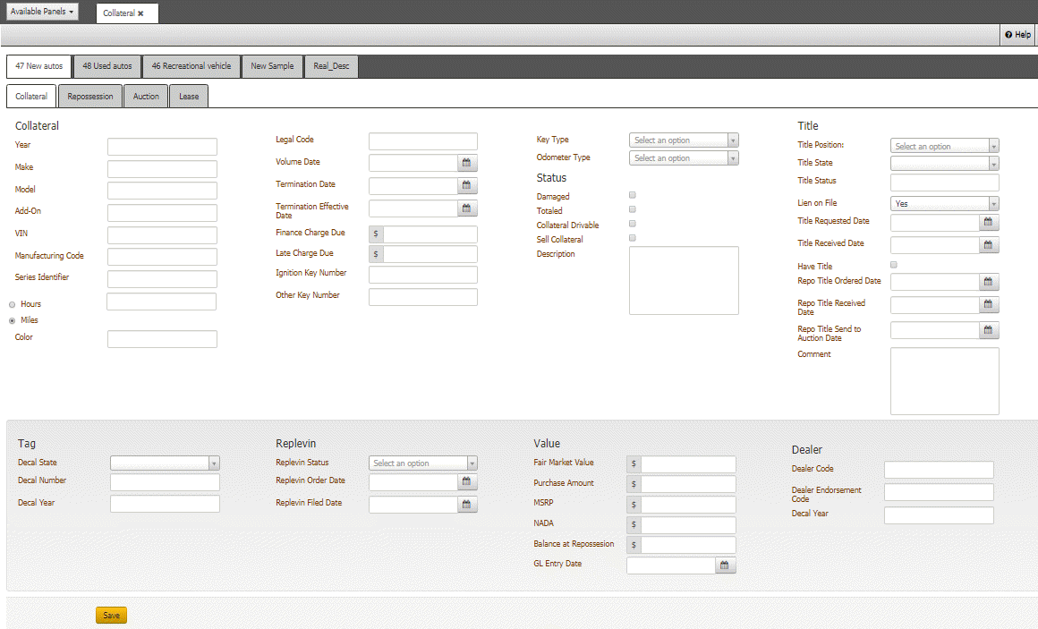This screenshot has height=629, width=1038.
Task: Enable the Damaged checkbox
Action: coord(632,194)
